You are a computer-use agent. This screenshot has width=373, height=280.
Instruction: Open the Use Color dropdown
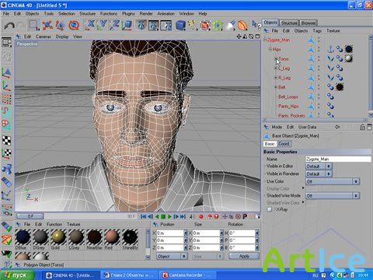coord(333,181)
